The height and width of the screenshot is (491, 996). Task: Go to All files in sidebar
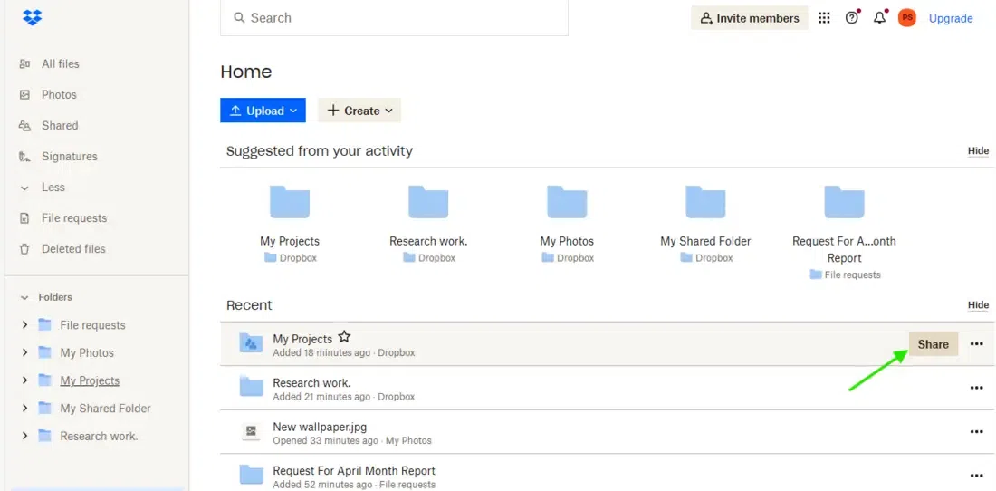(60, 64)
